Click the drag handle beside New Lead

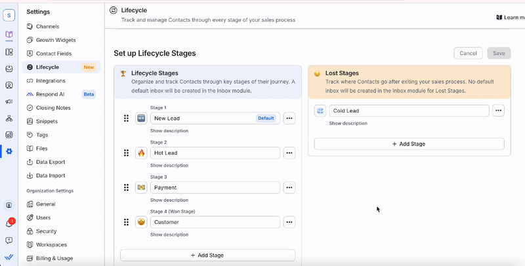[126, 119]
